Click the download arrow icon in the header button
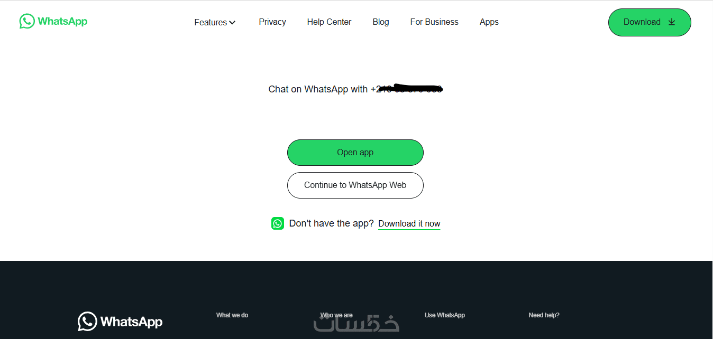The width and height of the screenshot is (713, 339). [x=672, y=22]
